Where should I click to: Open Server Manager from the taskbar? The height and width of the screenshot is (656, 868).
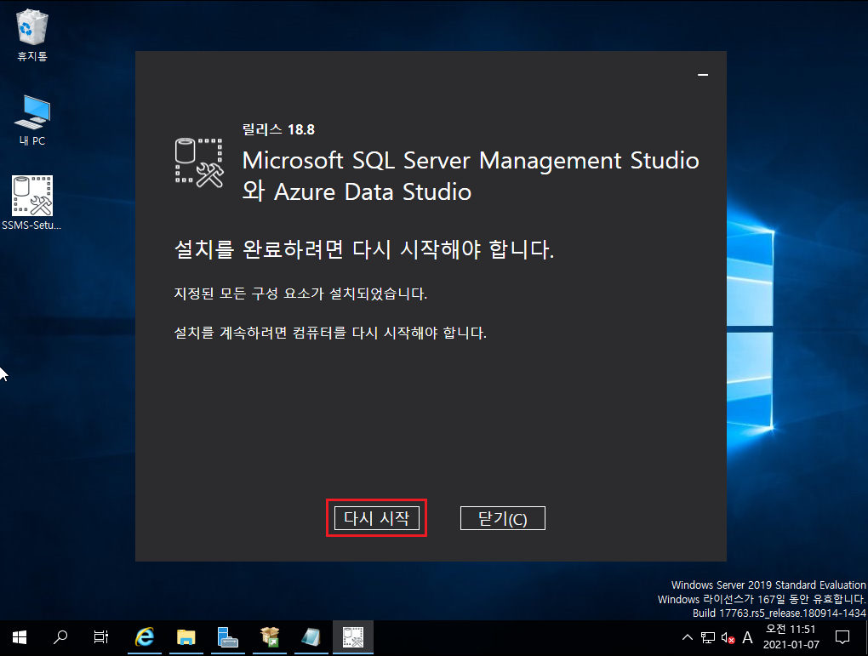(227, 638)
